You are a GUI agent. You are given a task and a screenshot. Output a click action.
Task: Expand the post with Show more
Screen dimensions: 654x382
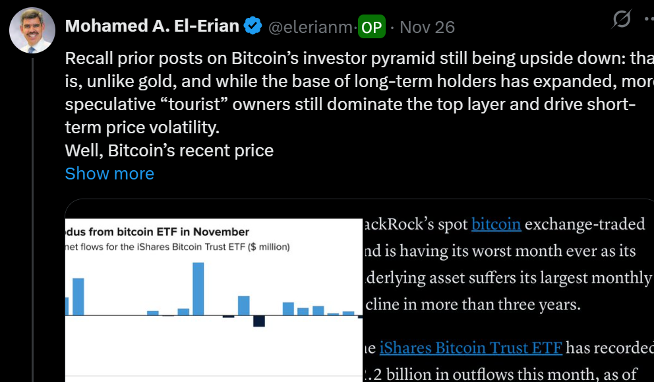click(x=109, y=174)
